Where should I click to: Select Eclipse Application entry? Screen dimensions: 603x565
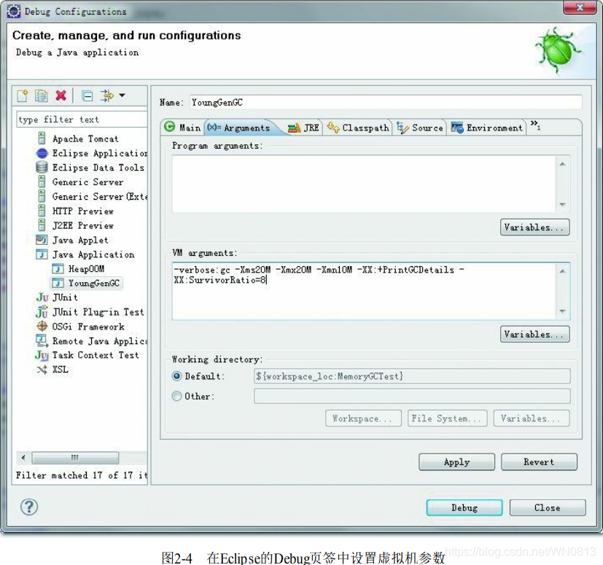[x=100, y=153]
